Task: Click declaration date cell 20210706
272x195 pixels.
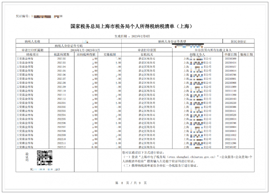Action: click(x=231, y=75)
